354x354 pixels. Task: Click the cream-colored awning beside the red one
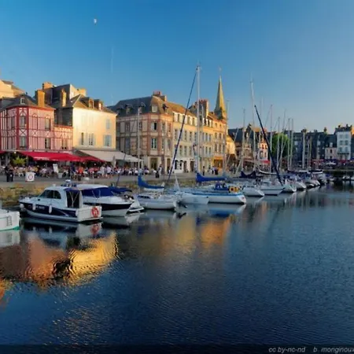(x=109, y=156)
